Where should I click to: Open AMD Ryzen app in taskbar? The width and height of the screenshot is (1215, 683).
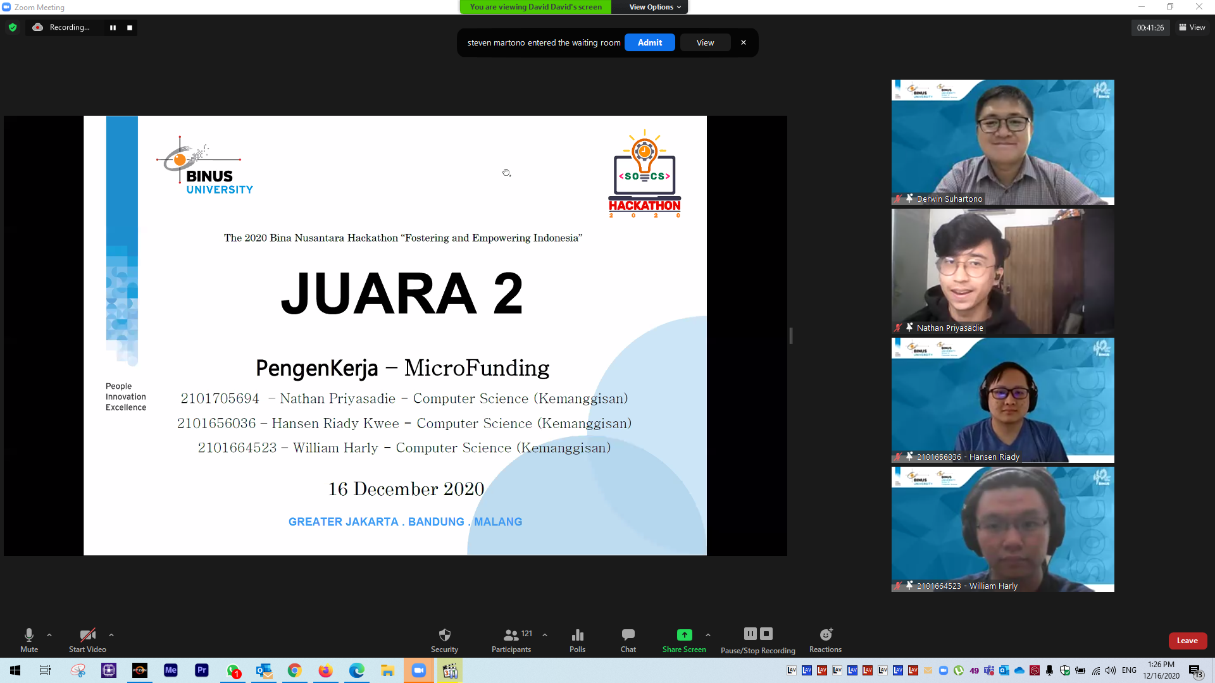click(x=140, y=670)
